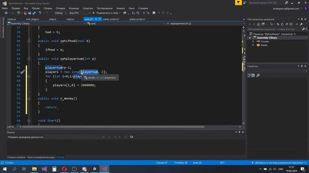309x173 pixels.
Task: Open the Task View taskbar icon
Action: [x=24, y=169]
